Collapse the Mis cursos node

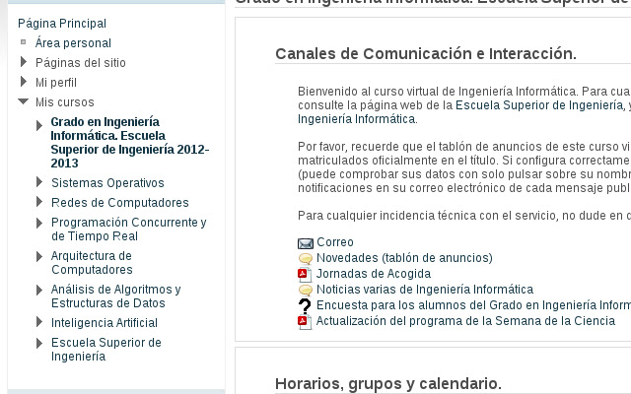pos(24,101)
